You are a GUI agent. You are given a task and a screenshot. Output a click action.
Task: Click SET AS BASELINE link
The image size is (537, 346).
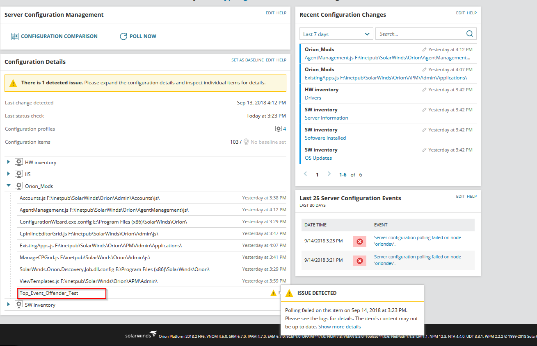point(247,60)
